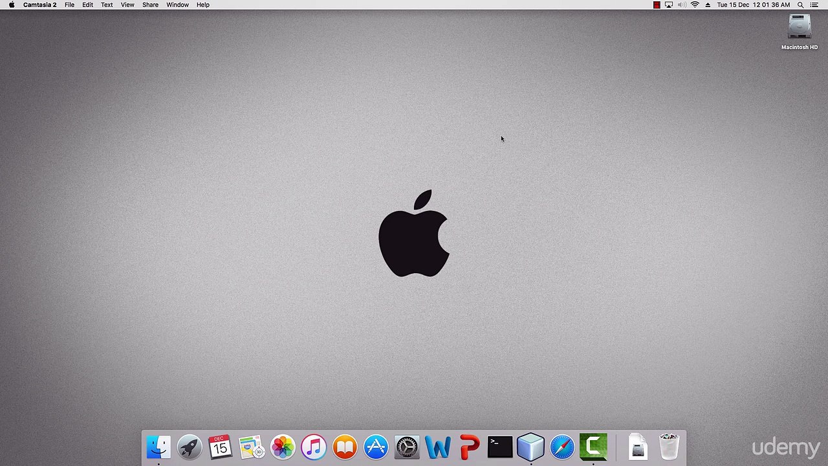Viewport: 828px width, 466px height.
Task: Open the Edit menu
Action: point(87,5)
